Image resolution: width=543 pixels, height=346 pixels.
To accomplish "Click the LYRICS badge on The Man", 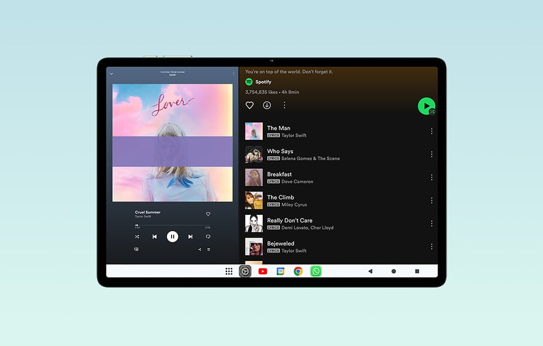I will point(273,135).
